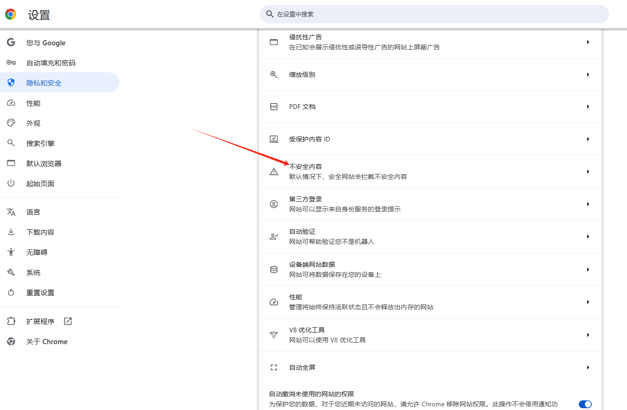
Task: Click the external-link icon after 扩展程序
Action: pyautogui.click(x=68, y=321)
